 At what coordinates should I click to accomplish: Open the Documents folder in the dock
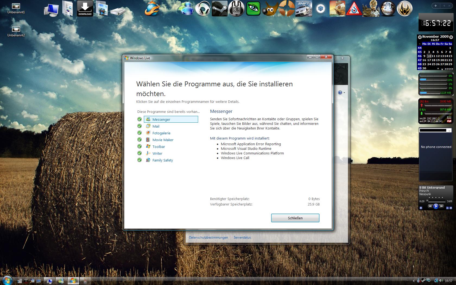pos(68,8)
